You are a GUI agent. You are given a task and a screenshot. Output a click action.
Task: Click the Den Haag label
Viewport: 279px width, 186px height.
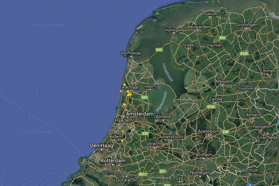tap(101, 146)
